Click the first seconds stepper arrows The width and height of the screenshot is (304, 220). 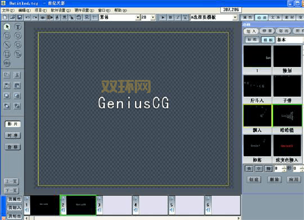[x=284, y=169]
